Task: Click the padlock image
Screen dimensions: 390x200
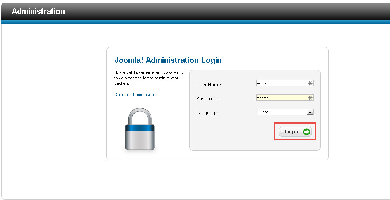Action: coord(140,129)
